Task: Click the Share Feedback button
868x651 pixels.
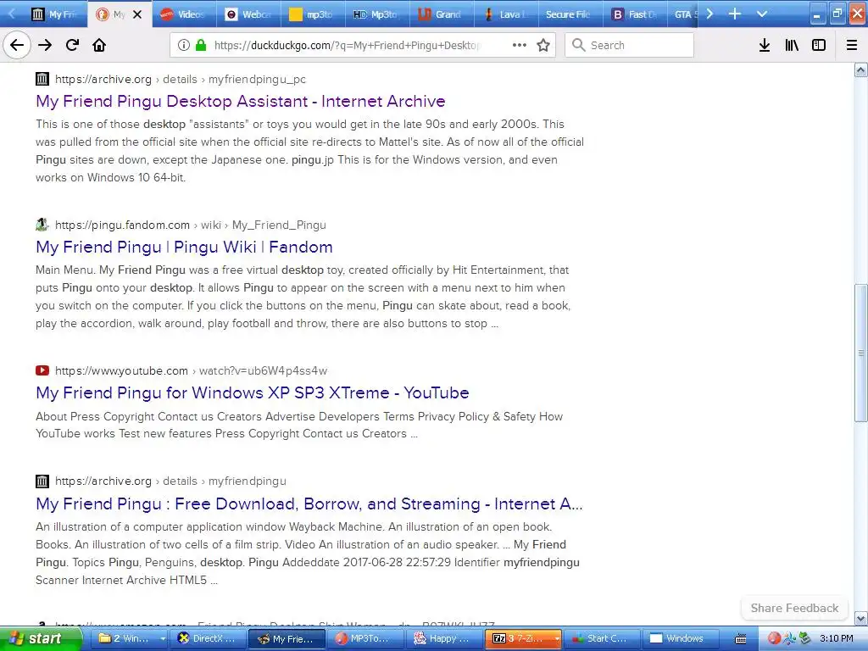Action: click(x=794, y=608)
